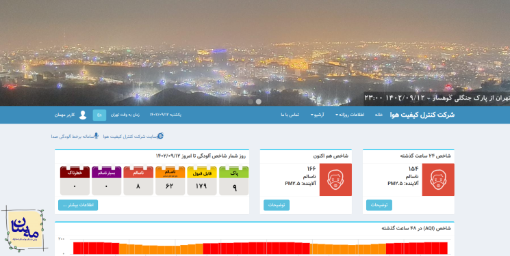This screenshot has height=256, width=510.
Task: Click the Internet Explorer icon beside company site link
Action: click(x=160, y=137)
